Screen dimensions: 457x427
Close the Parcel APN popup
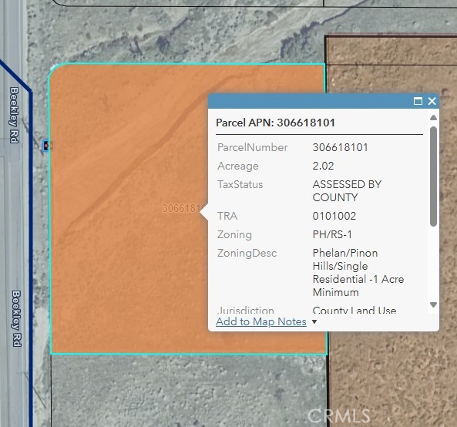point(432,101)
